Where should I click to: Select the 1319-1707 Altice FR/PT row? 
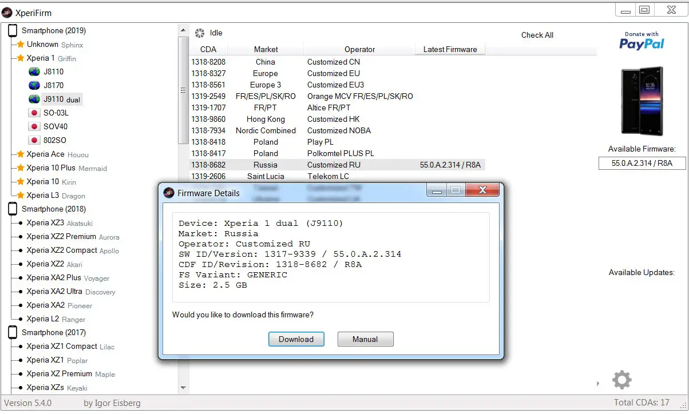(x=338, y=108)
